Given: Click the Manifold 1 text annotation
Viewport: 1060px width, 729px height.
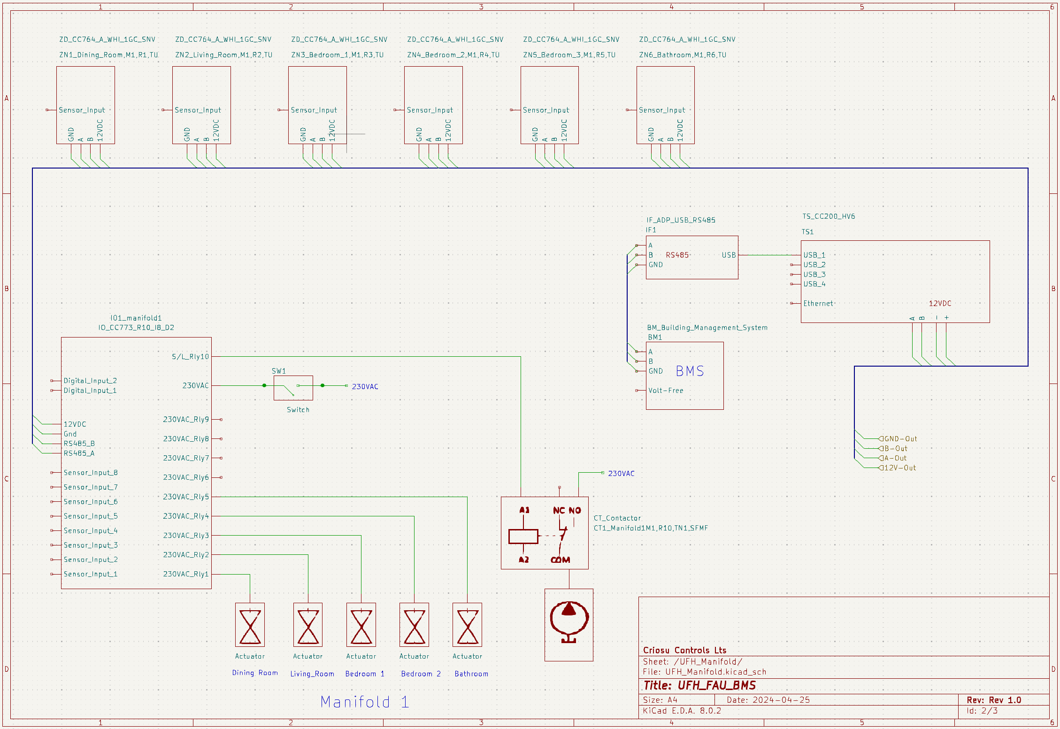Looking at the screenshot, I should pos(364,702).
